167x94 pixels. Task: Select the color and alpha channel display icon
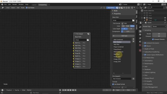click(x=117, y=8)
